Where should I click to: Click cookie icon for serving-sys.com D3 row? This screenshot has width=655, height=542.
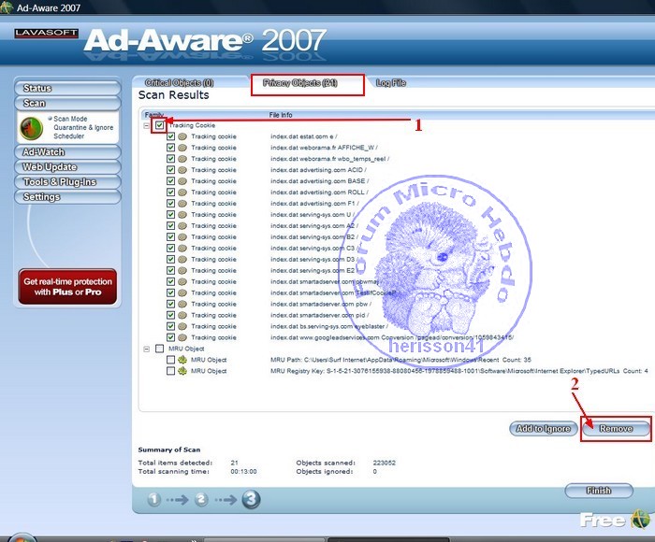click(x=182, y=259)
